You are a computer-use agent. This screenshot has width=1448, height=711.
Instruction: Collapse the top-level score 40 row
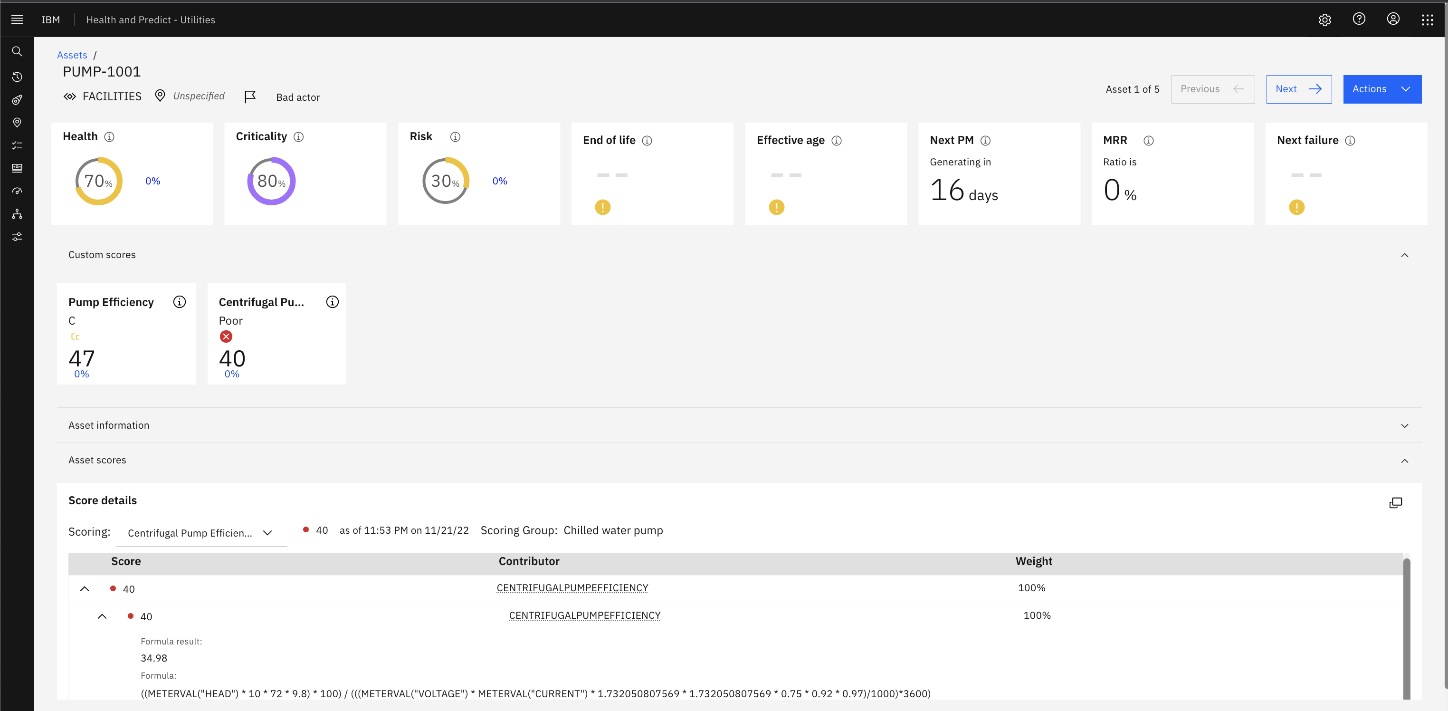click(84, 589)
